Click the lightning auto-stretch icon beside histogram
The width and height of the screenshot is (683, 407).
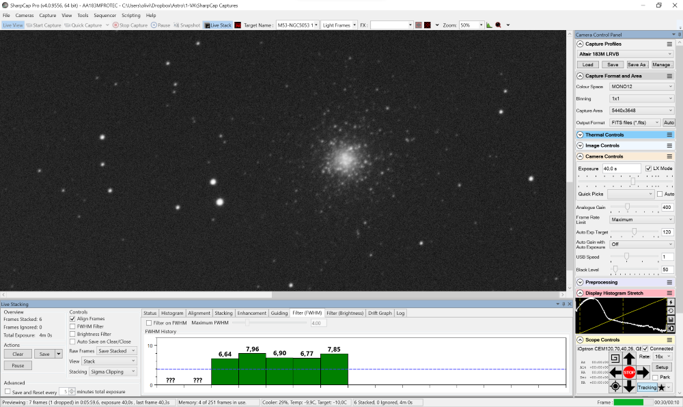[670, 302]
